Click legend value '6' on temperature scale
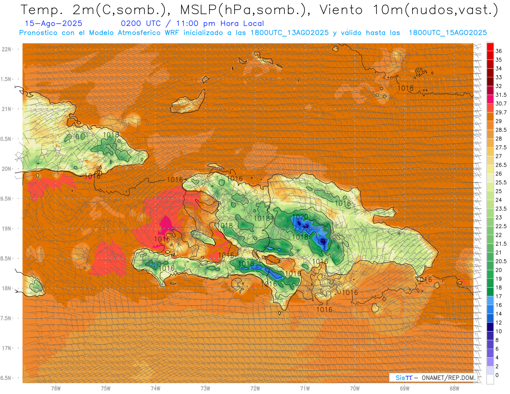510x394 pixels. (498, 349)
